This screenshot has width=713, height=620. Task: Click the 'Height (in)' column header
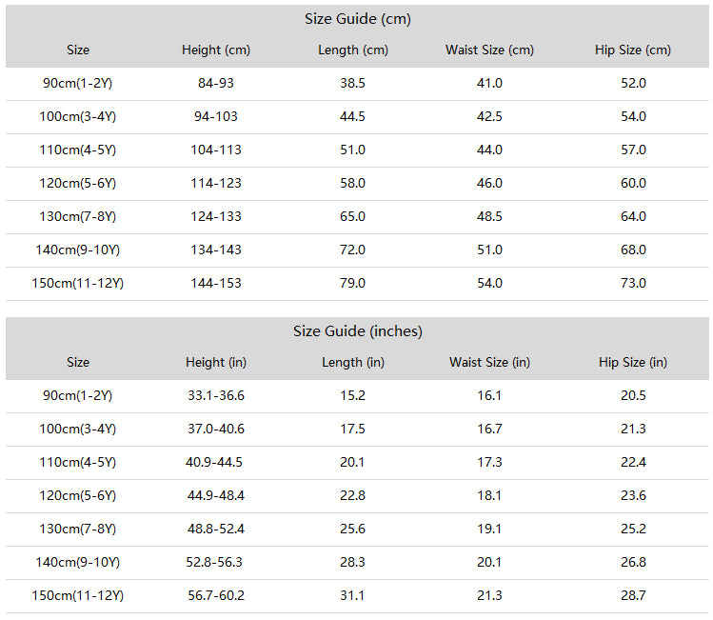[216, 363]
